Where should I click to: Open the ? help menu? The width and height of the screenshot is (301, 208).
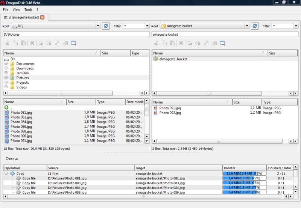[37, 10]
